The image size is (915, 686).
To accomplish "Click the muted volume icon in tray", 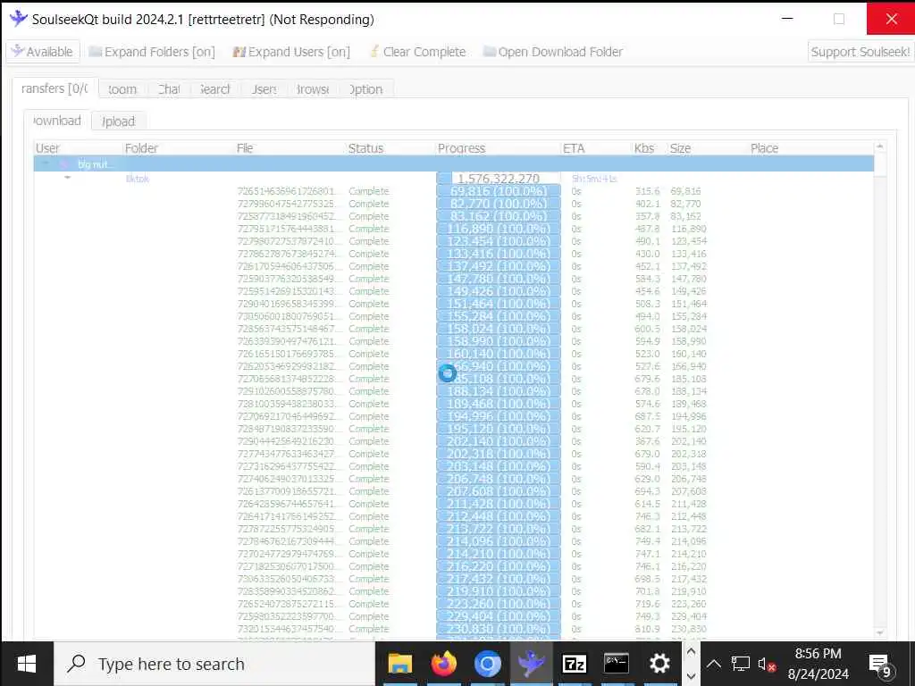I will click(767, 664).
